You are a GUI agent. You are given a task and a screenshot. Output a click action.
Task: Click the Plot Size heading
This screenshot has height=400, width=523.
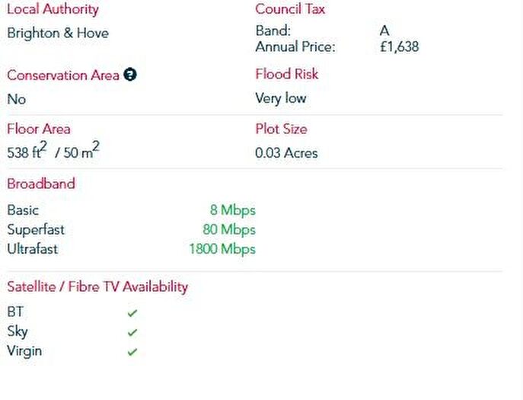[x=281, y=129]
